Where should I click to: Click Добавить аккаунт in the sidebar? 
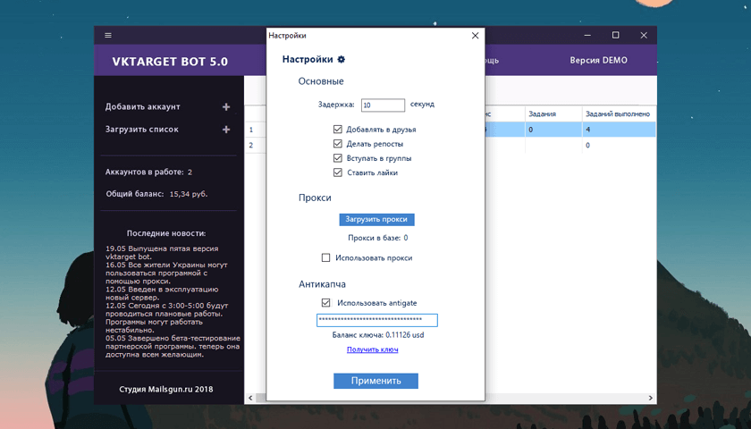(x=143, y=106)
